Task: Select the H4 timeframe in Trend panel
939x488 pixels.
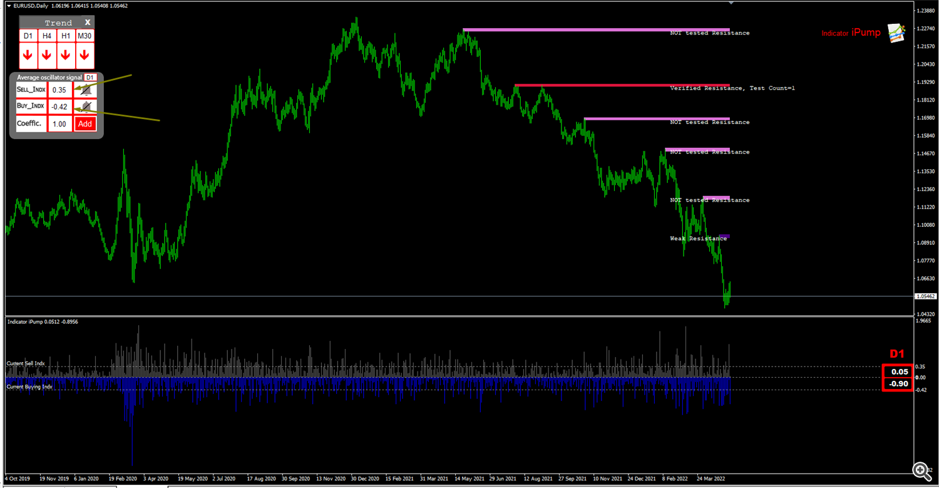Action: tap(46, 36)
